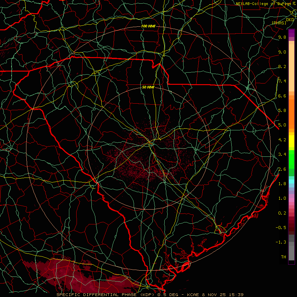The width and height of the screenshot is (297, 297).
Task: Click the TH threshold label
Action: pyautogui.click(x=283, y=257)
